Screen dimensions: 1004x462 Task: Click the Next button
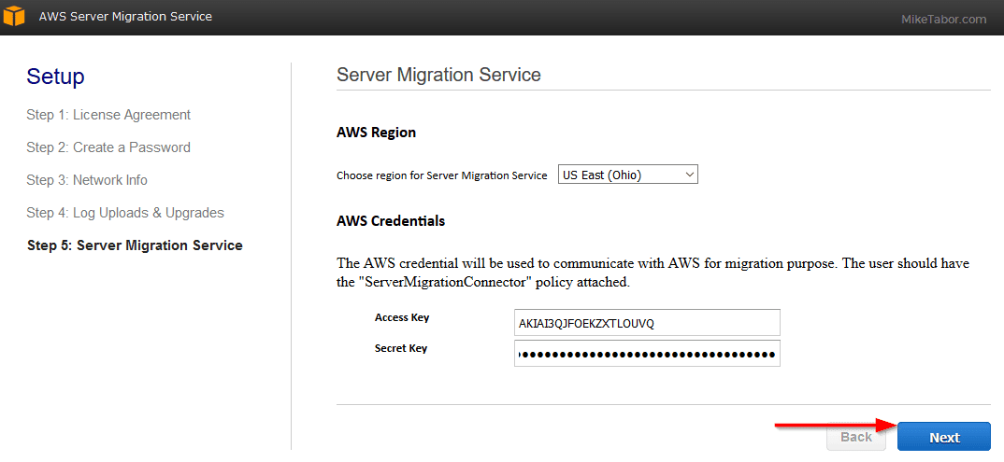click(x=944, y=437)
